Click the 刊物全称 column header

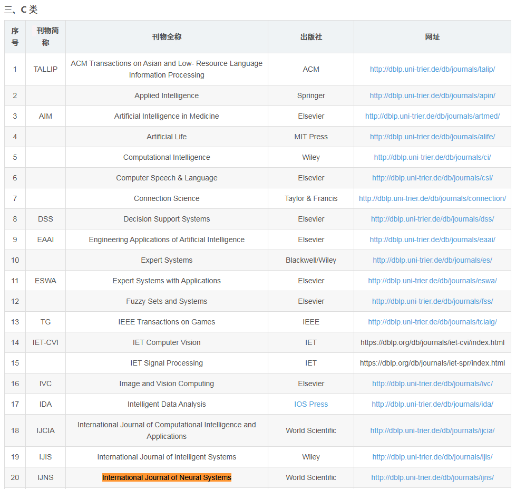click(x=167, y=36)
